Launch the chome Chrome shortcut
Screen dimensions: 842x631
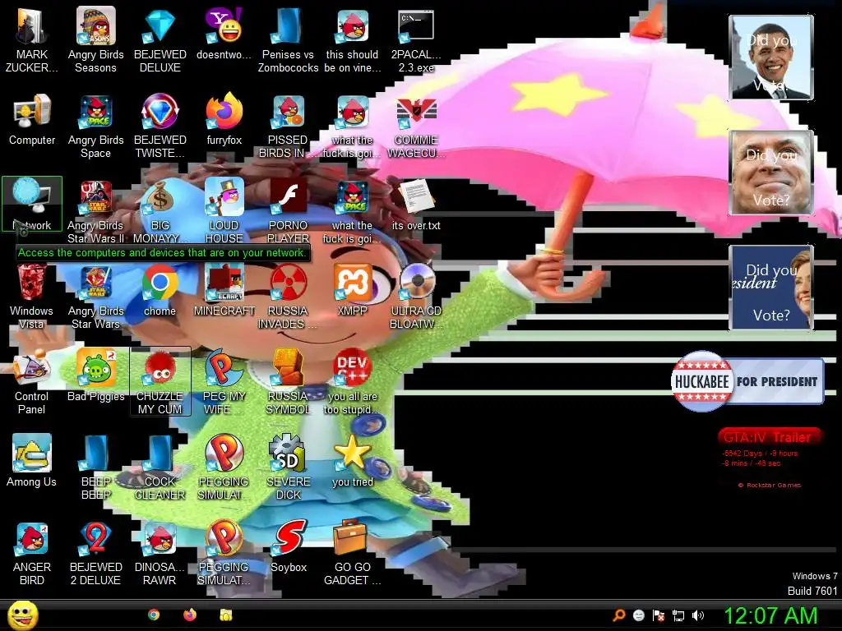[160, 290]
